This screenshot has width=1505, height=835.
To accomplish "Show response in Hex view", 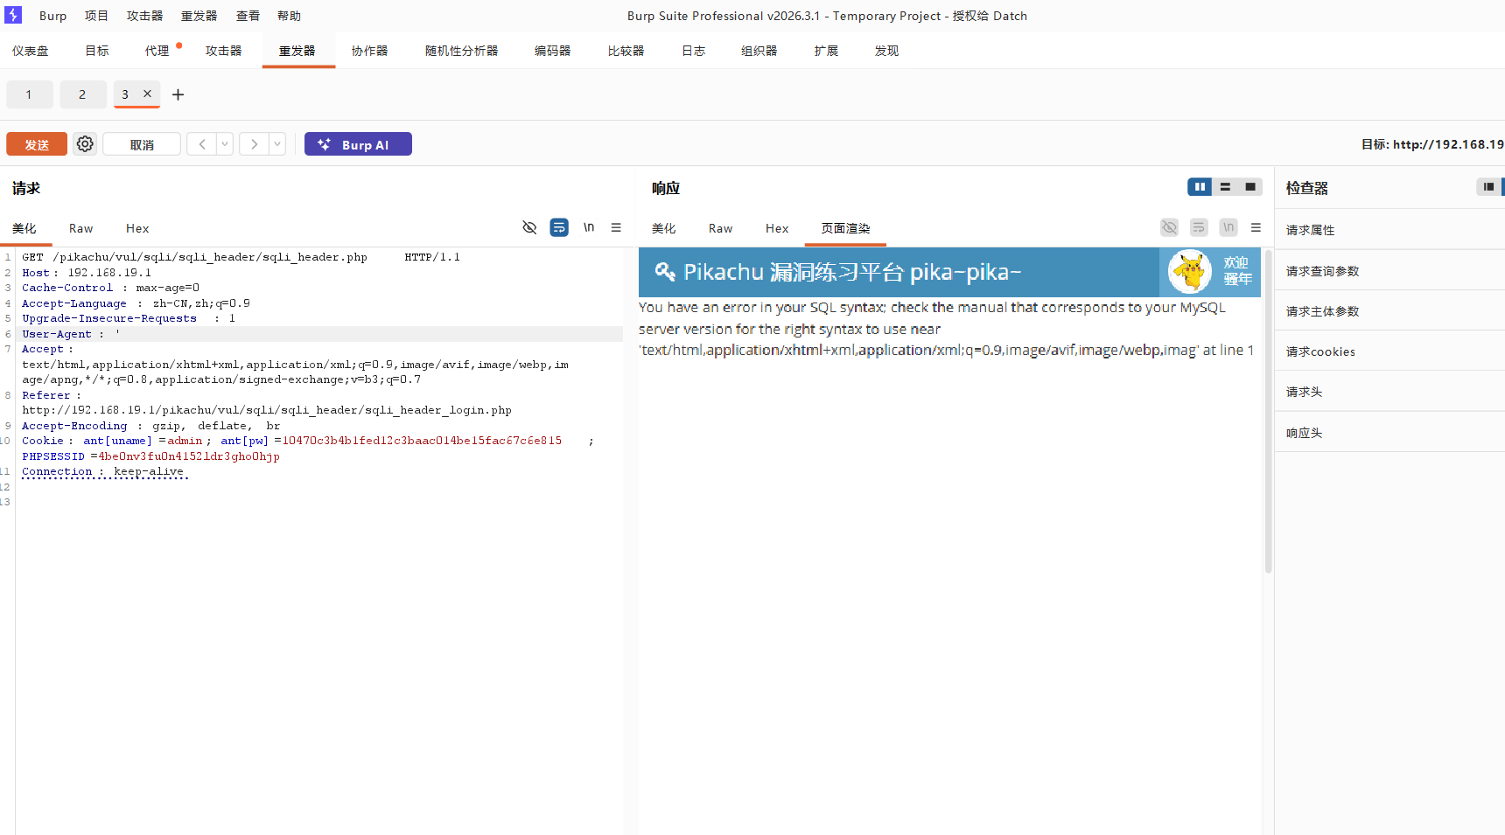I will click(x=777, y=228).
